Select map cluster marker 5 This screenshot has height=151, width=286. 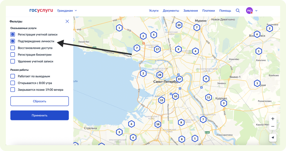[x=154, y=34]
